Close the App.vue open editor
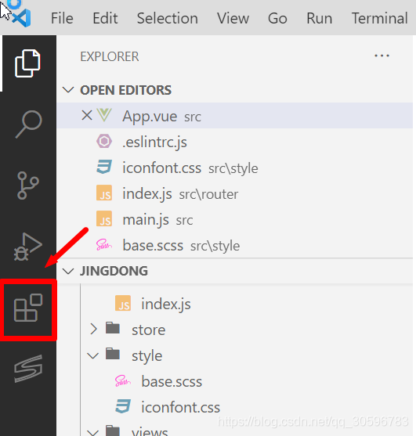 click(x=87, y=115)
